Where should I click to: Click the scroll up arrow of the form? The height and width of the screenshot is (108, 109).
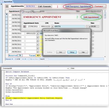[x=105, y=11]
